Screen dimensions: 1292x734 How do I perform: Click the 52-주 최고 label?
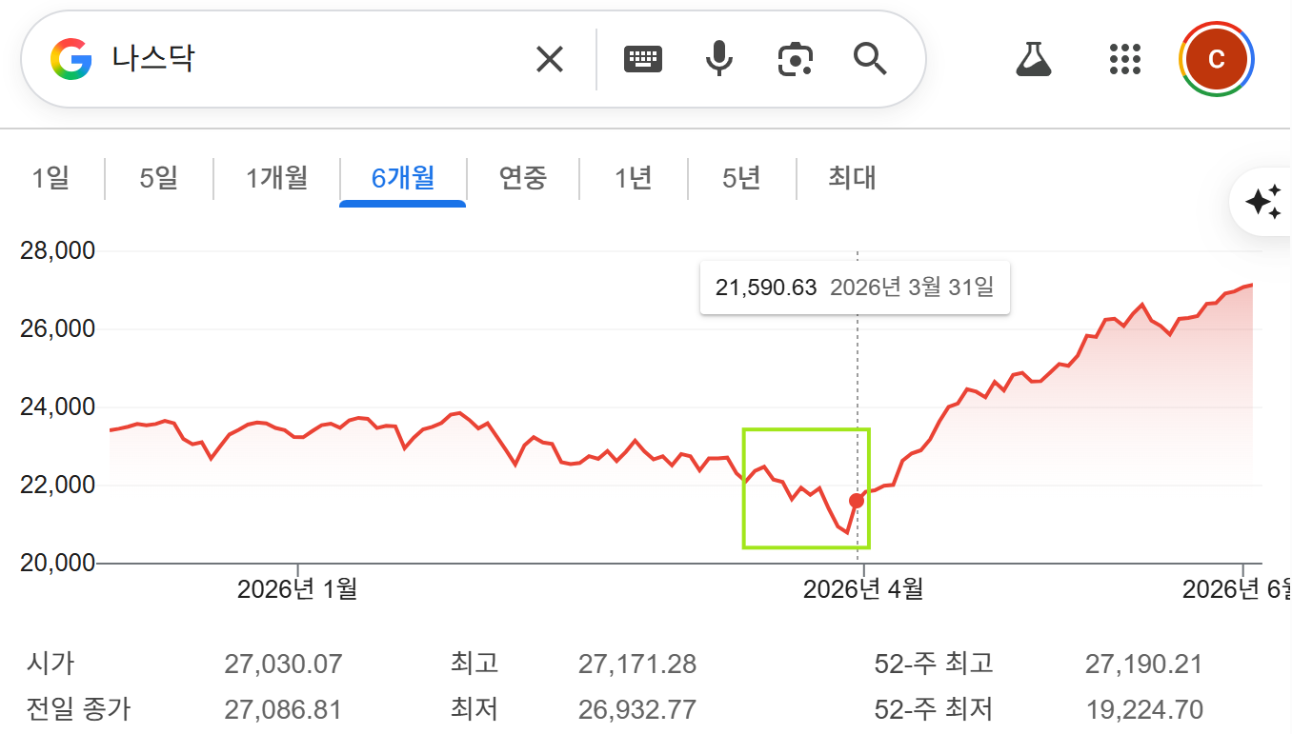tap(934, 664)
